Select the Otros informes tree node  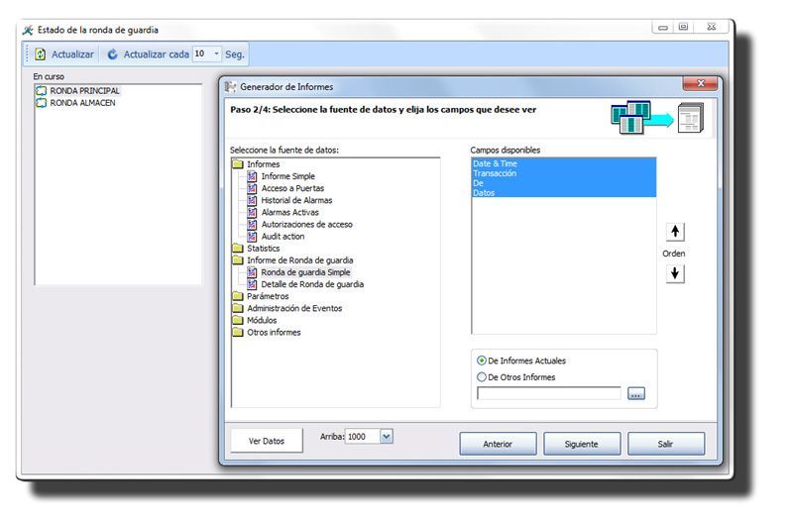pos(274,333)
